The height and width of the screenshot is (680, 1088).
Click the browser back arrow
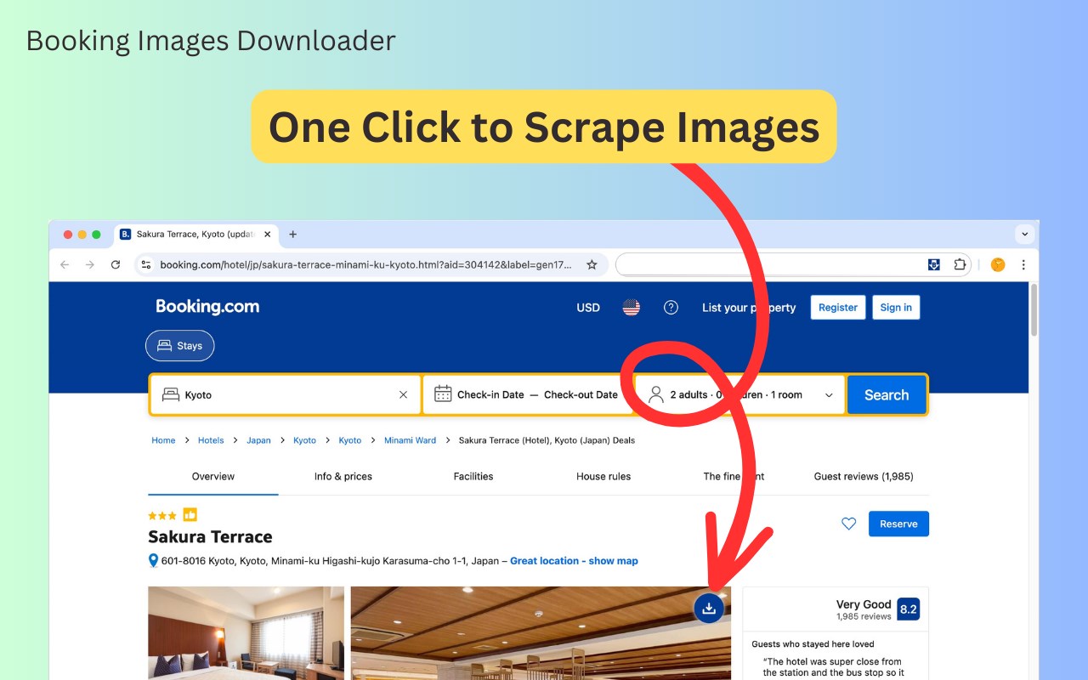coord(65,264)
